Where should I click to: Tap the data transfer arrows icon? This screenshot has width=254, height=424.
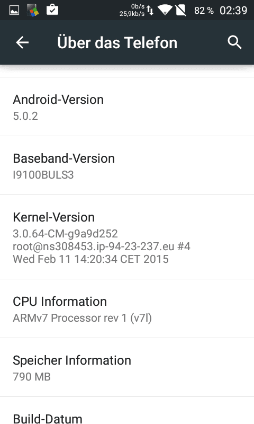(150, 10)
